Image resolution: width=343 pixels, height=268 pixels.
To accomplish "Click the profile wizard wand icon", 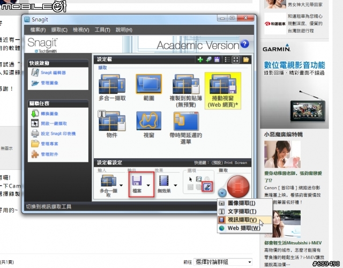I will pos(208,59).
